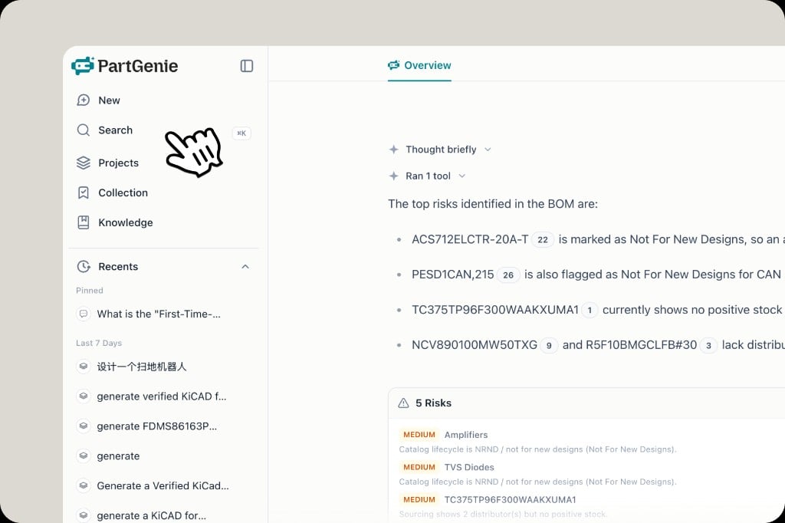Click citation badge 22 next to ACS712ELCTR-20A-T
Viewport: 785px width, 523px height.
pos(543,240)
